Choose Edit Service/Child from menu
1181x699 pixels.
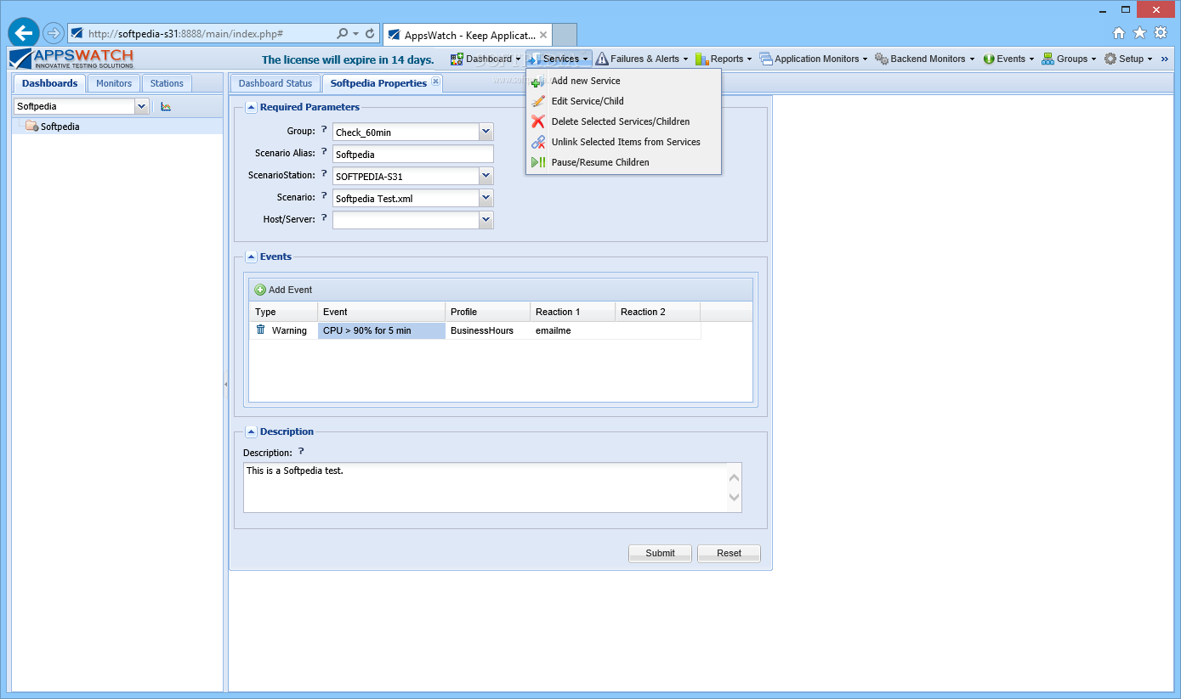click(623, 101)
